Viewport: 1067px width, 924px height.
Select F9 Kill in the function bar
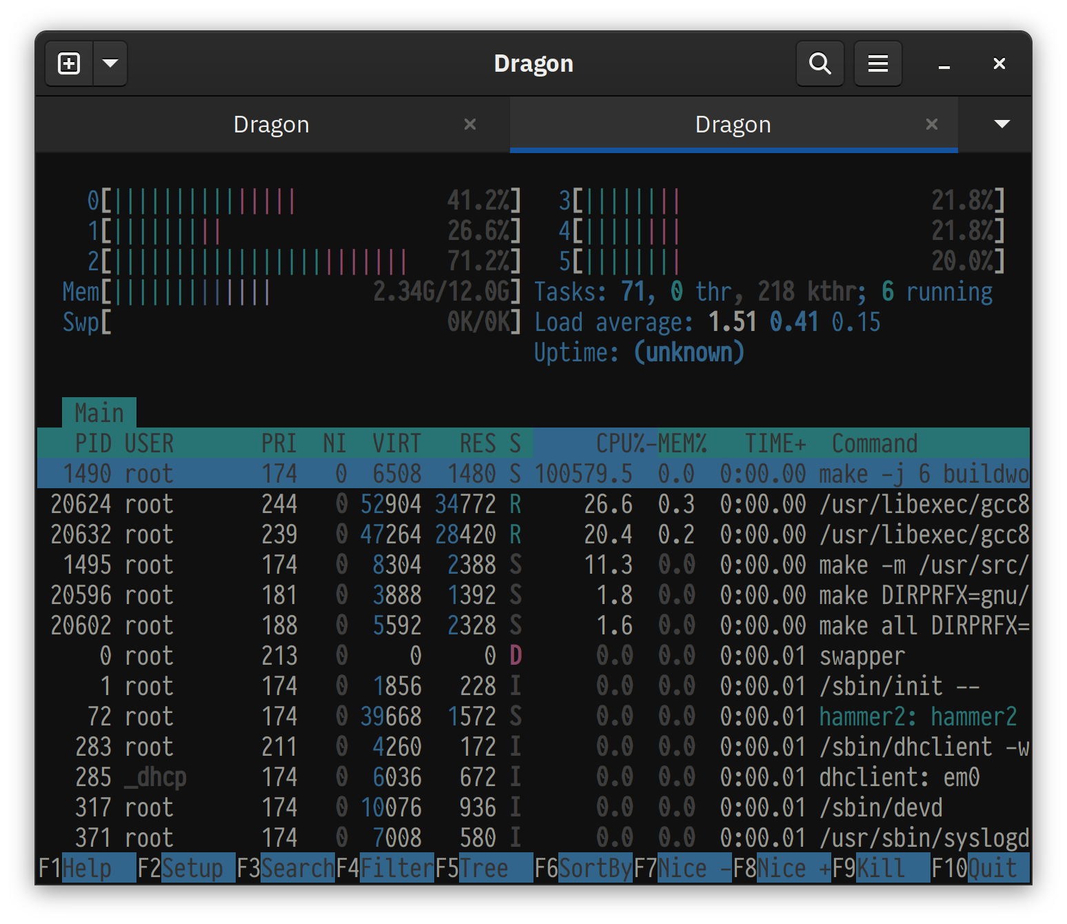(882, 868)
